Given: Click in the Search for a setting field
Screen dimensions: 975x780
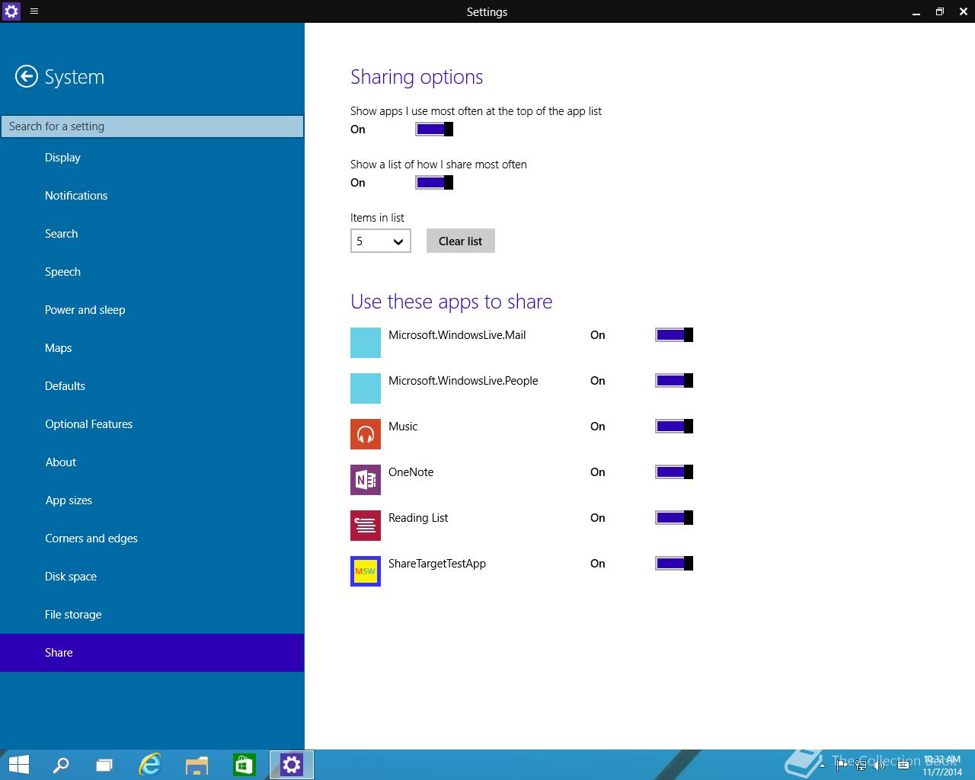Looking at the screenshot, I should [x=152, y=126].
